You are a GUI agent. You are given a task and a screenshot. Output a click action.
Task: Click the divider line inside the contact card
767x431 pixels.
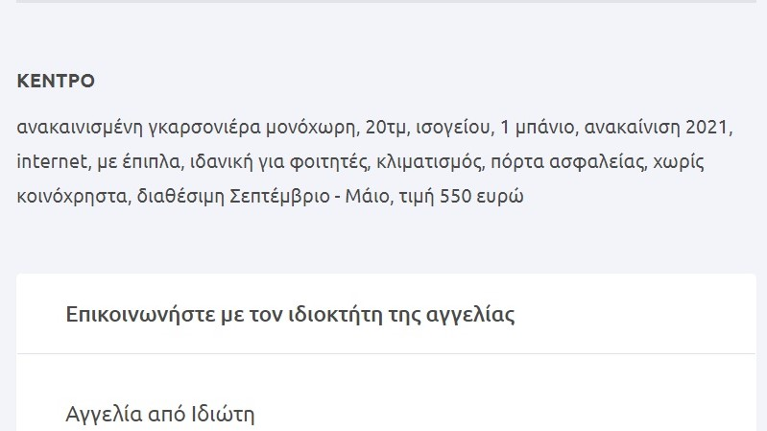(x=386, y=353)
